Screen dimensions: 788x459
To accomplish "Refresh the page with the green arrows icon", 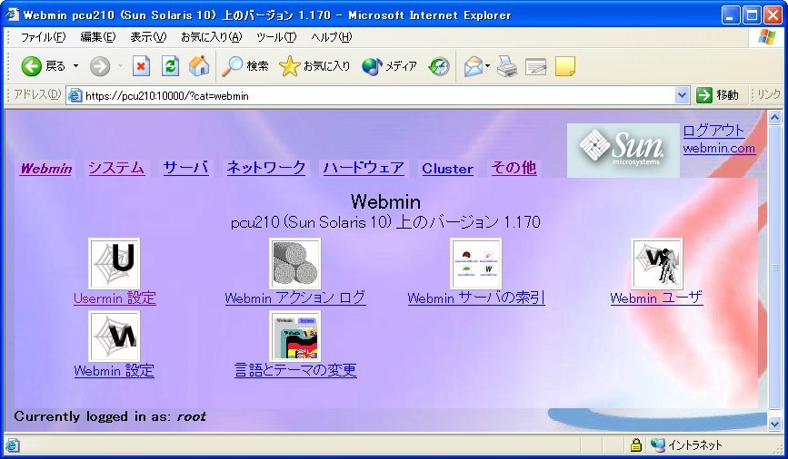I will 170,66.
